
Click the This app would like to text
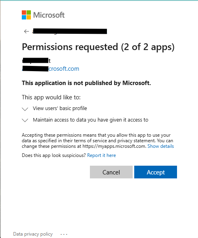[x=51, y=97]
